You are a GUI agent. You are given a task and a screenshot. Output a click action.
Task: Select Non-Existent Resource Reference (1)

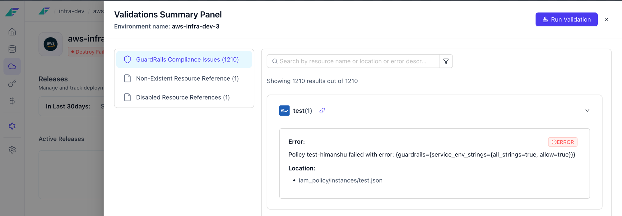tap(184, 78)
